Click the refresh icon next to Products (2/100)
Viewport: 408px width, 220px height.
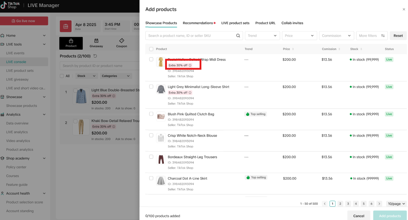(95, 56)
